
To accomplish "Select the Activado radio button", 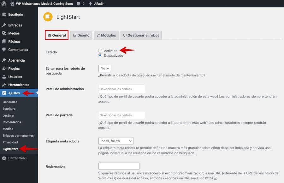I will 100,51.
